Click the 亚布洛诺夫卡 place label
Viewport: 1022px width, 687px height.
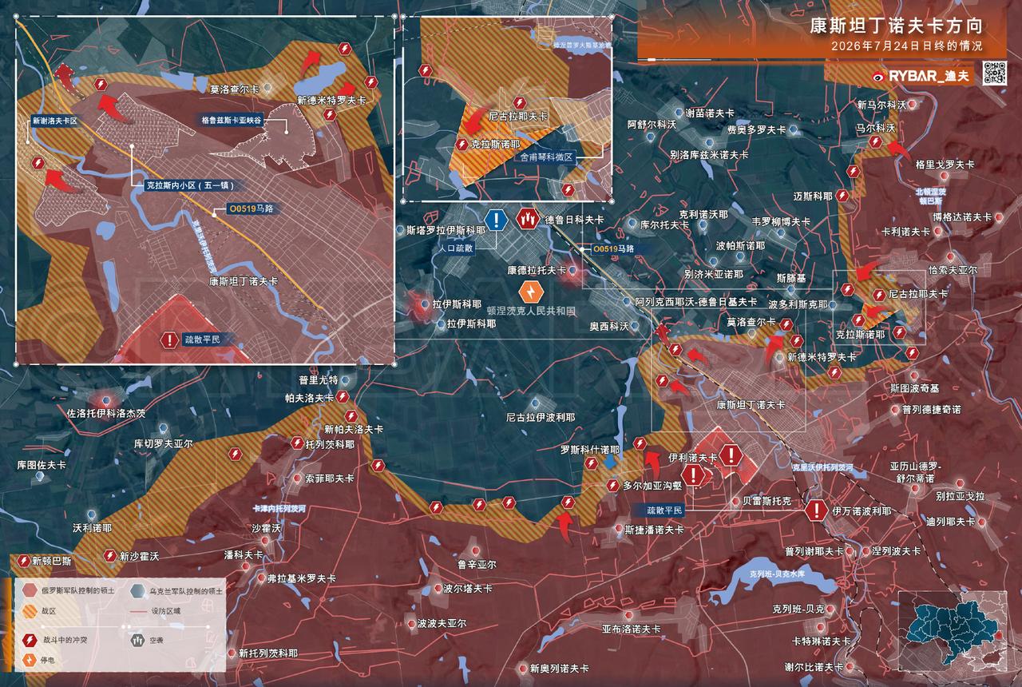632,629
